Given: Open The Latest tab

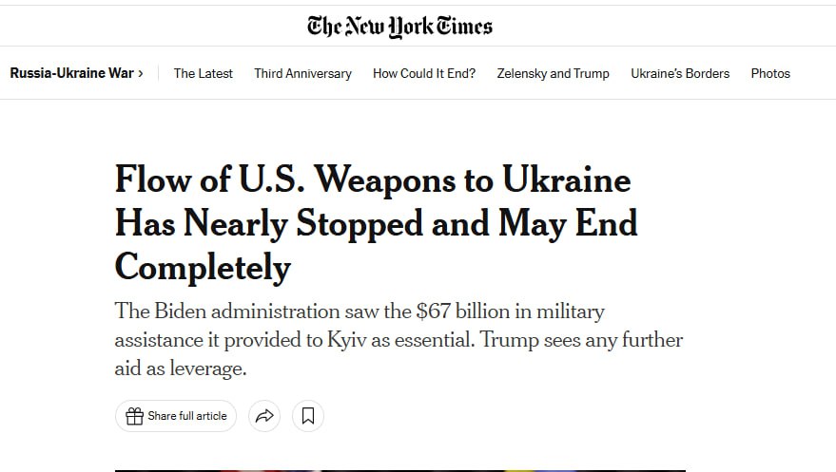Looking at the screenshot, I should 203,73.
